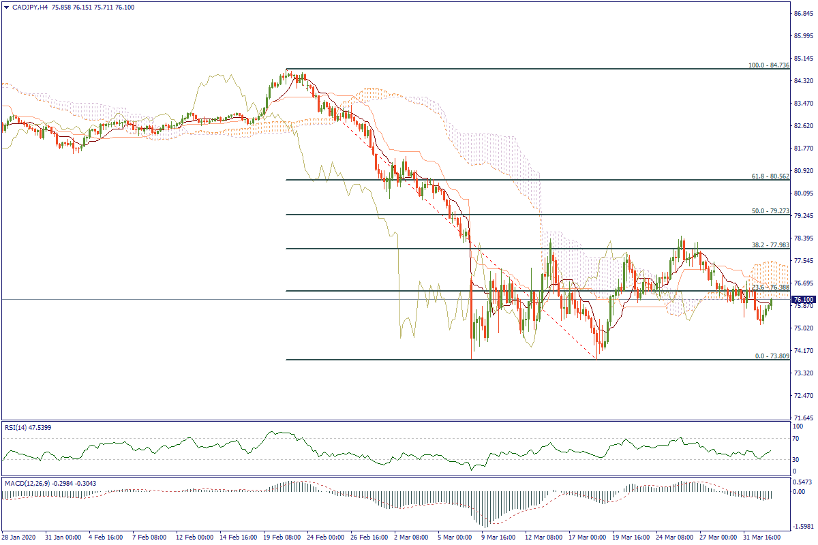This screenshot has height=545, width=818.
Task: Click the 100.0 - 84.736 Fibonacci label
Action: (768, 65)
